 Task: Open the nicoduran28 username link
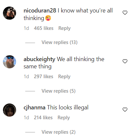tap(40, 11)
